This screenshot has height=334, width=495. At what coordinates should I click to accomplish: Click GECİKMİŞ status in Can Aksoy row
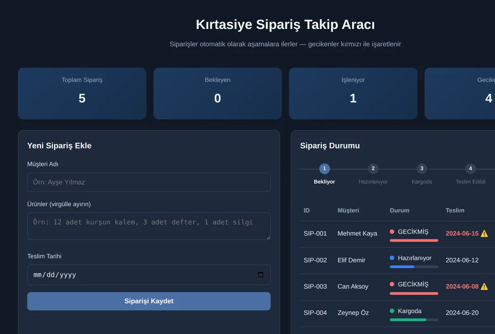click(x=413, y=284)
